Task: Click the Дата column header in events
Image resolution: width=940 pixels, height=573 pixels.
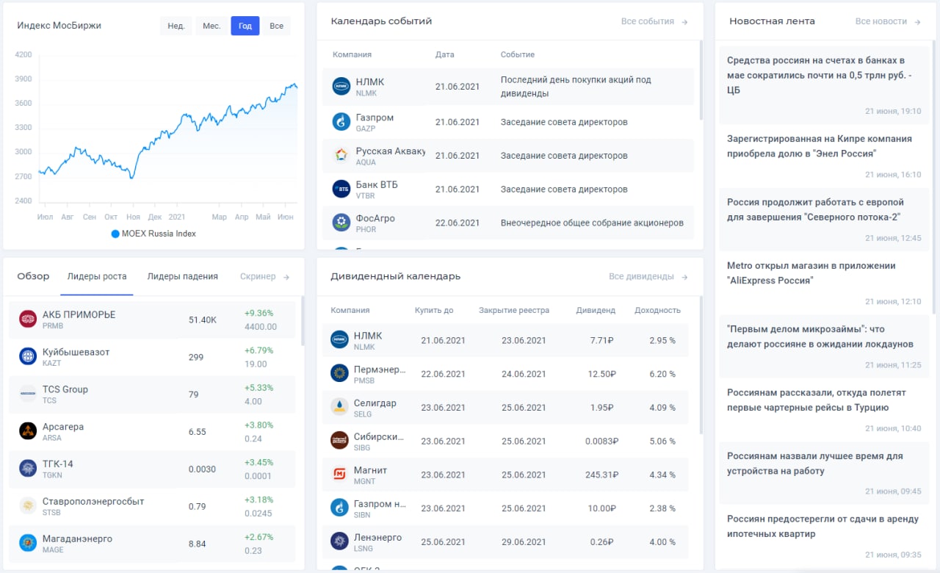Action: pos(444,54)
